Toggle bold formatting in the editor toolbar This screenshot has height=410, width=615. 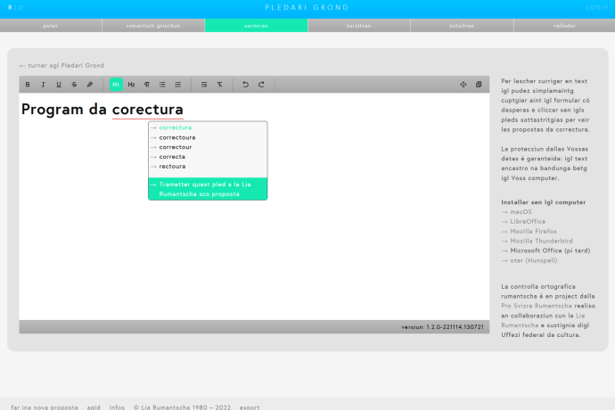click(x=28, y=85)
